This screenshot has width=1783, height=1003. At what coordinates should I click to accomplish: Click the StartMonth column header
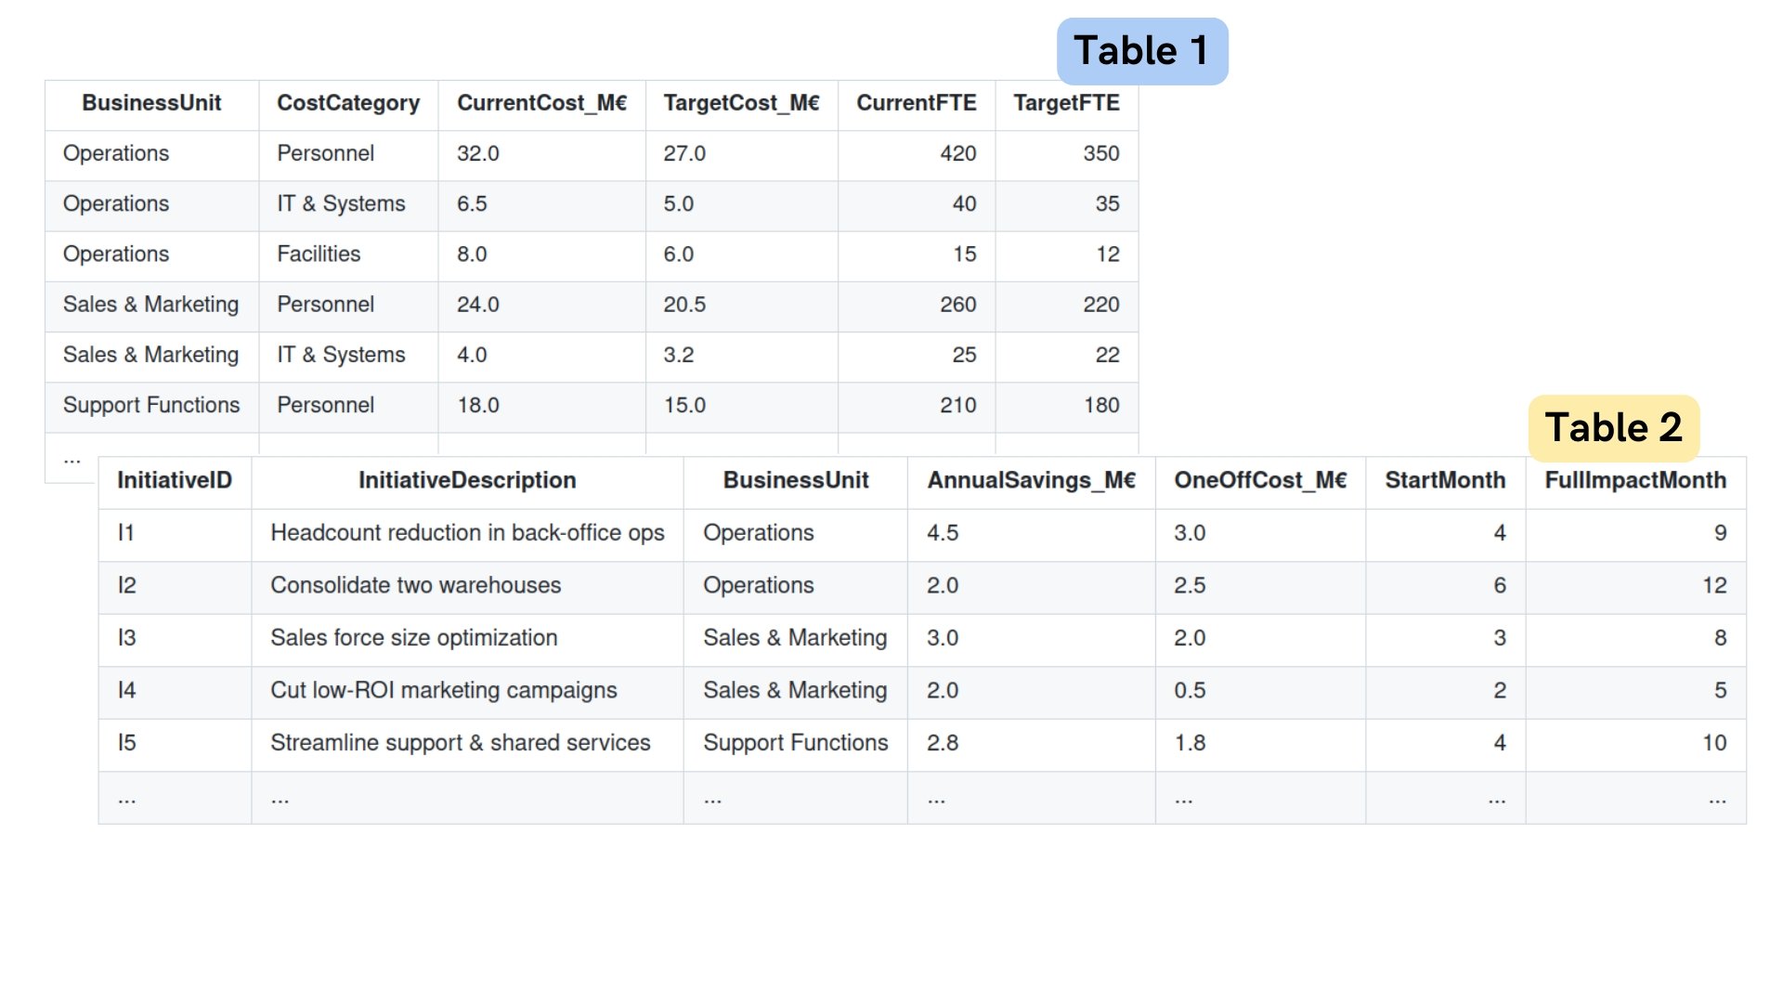tap(1445, 480)
